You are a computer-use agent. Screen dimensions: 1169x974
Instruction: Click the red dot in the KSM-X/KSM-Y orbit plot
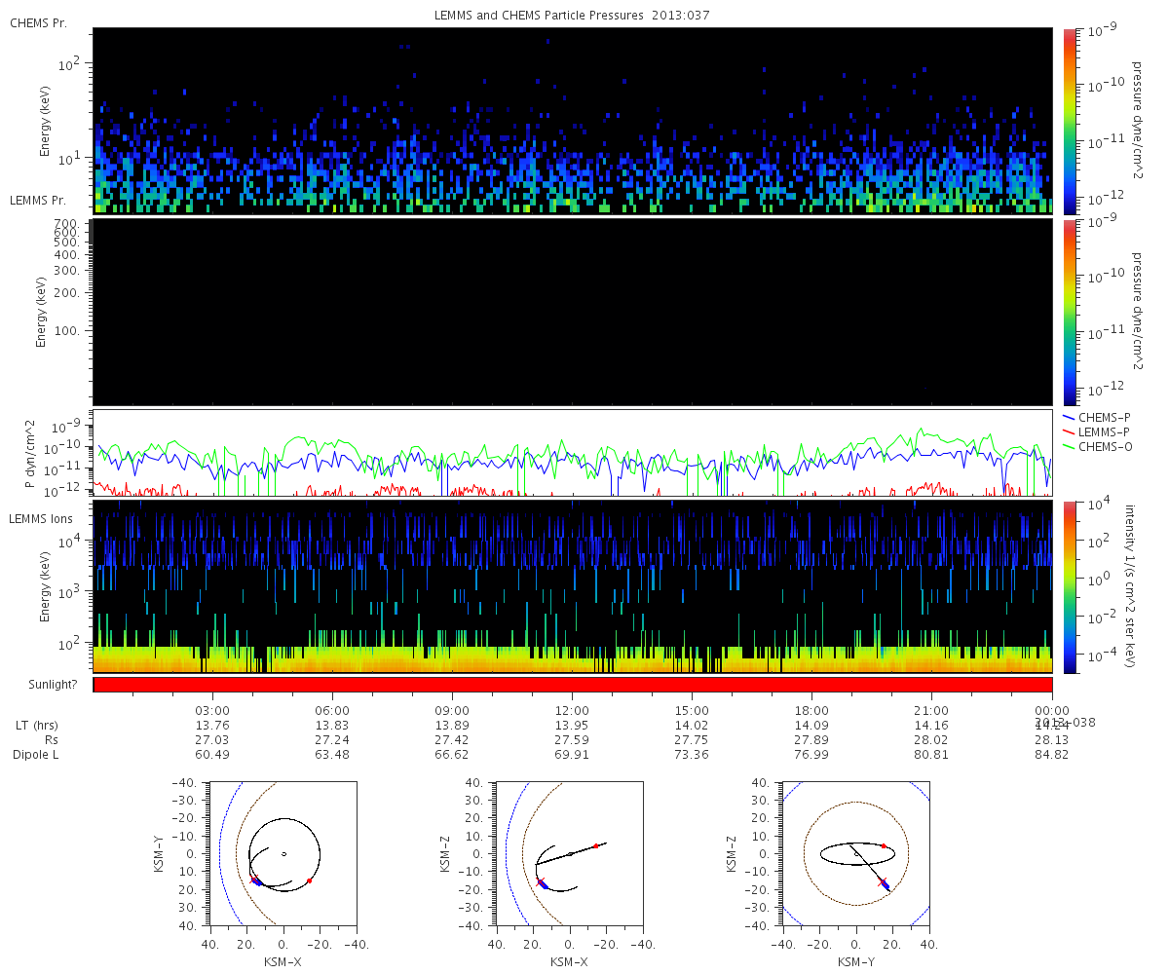pos(310,880)
